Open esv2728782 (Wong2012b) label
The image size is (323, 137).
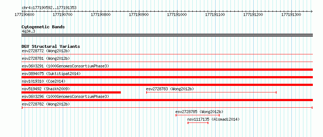coord(46,104)
